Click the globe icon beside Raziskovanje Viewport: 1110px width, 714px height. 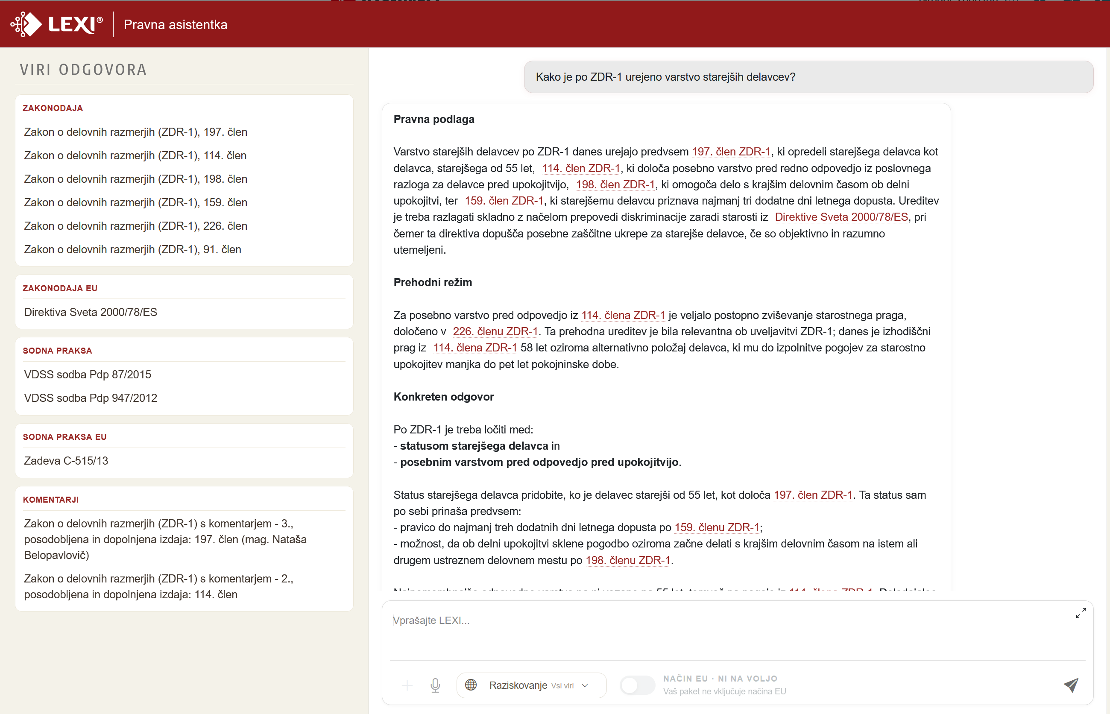(471, 685)
